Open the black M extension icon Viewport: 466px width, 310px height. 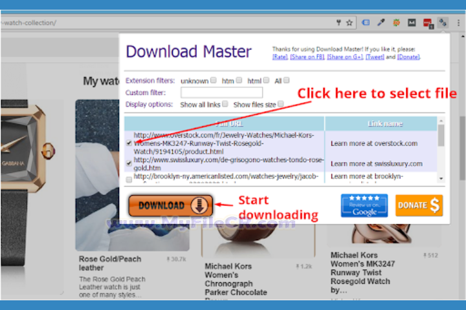click(412, 23)
